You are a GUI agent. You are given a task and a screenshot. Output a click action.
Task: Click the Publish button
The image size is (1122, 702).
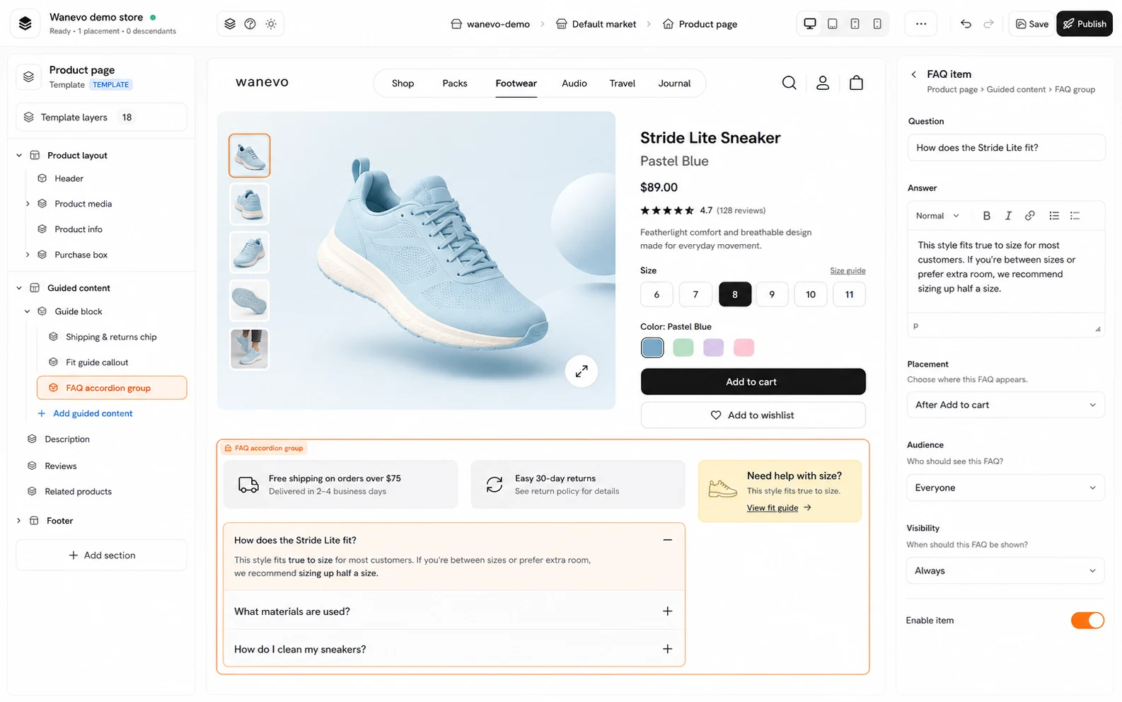click(x=1085, y=24)
